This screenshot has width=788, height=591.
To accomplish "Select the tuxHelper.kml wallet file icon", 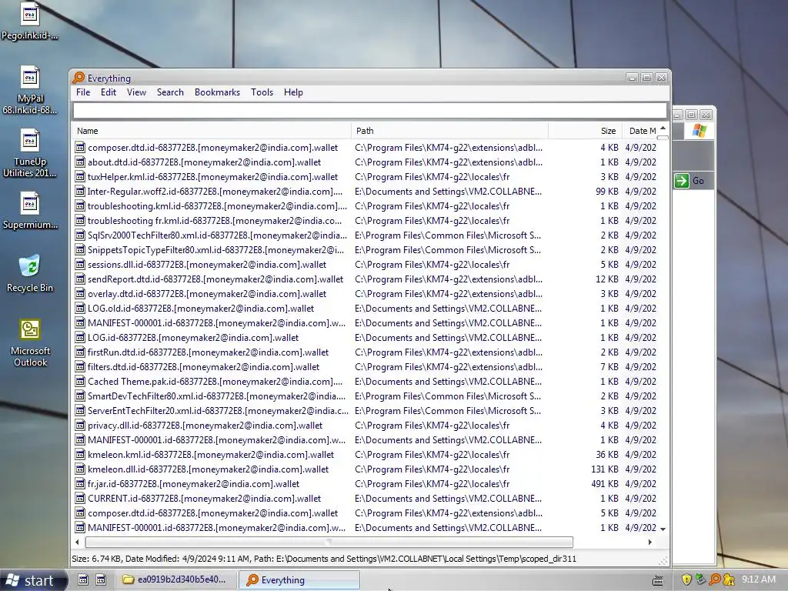I will coord(80,177).
